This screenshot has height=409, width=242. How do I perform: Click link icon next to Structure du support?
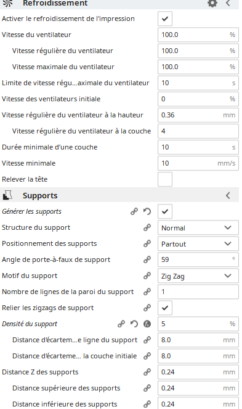click(147, 227)
